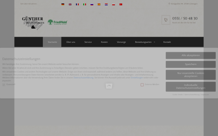Open Individuelle Datenschutzeinstellungen button
The image size is (218, 136).
[191, 87]
